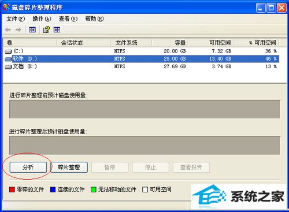The image size is (289, 212).
Task: Sort by the 会话状态 column header
Action: pos(84,43)
